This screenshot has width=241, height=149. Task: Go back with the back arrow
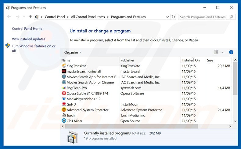pyautogui.click(x=9, y=17)
